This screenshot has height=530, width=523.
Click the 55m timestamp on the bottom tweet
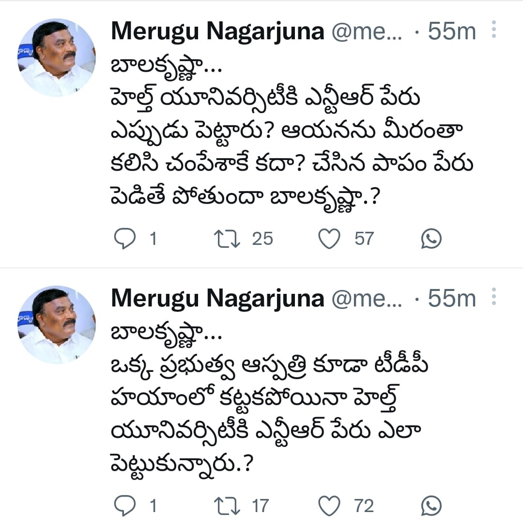[x=452, y=299]
